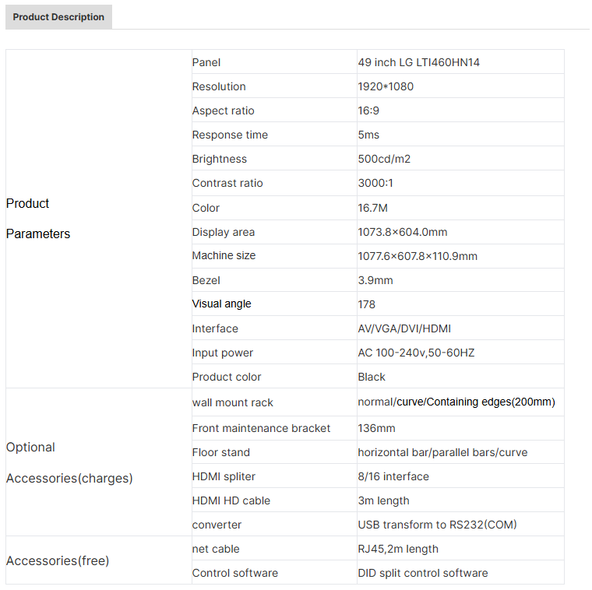The width and height of the screenshot is (592, 590).
Task: Click USB transform to RS232(COM) value
Action: coord(437,525)
